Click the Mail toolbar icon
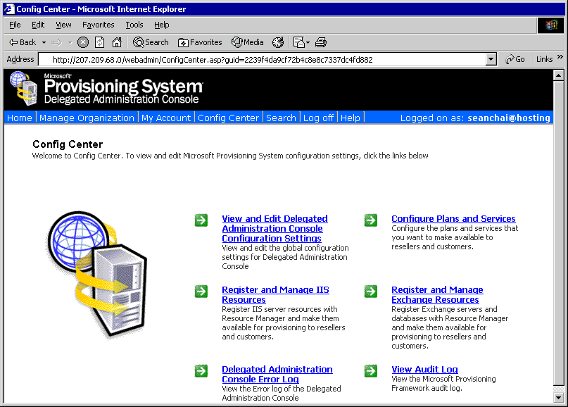The image size is (568, 407). [x=299, y=42]
